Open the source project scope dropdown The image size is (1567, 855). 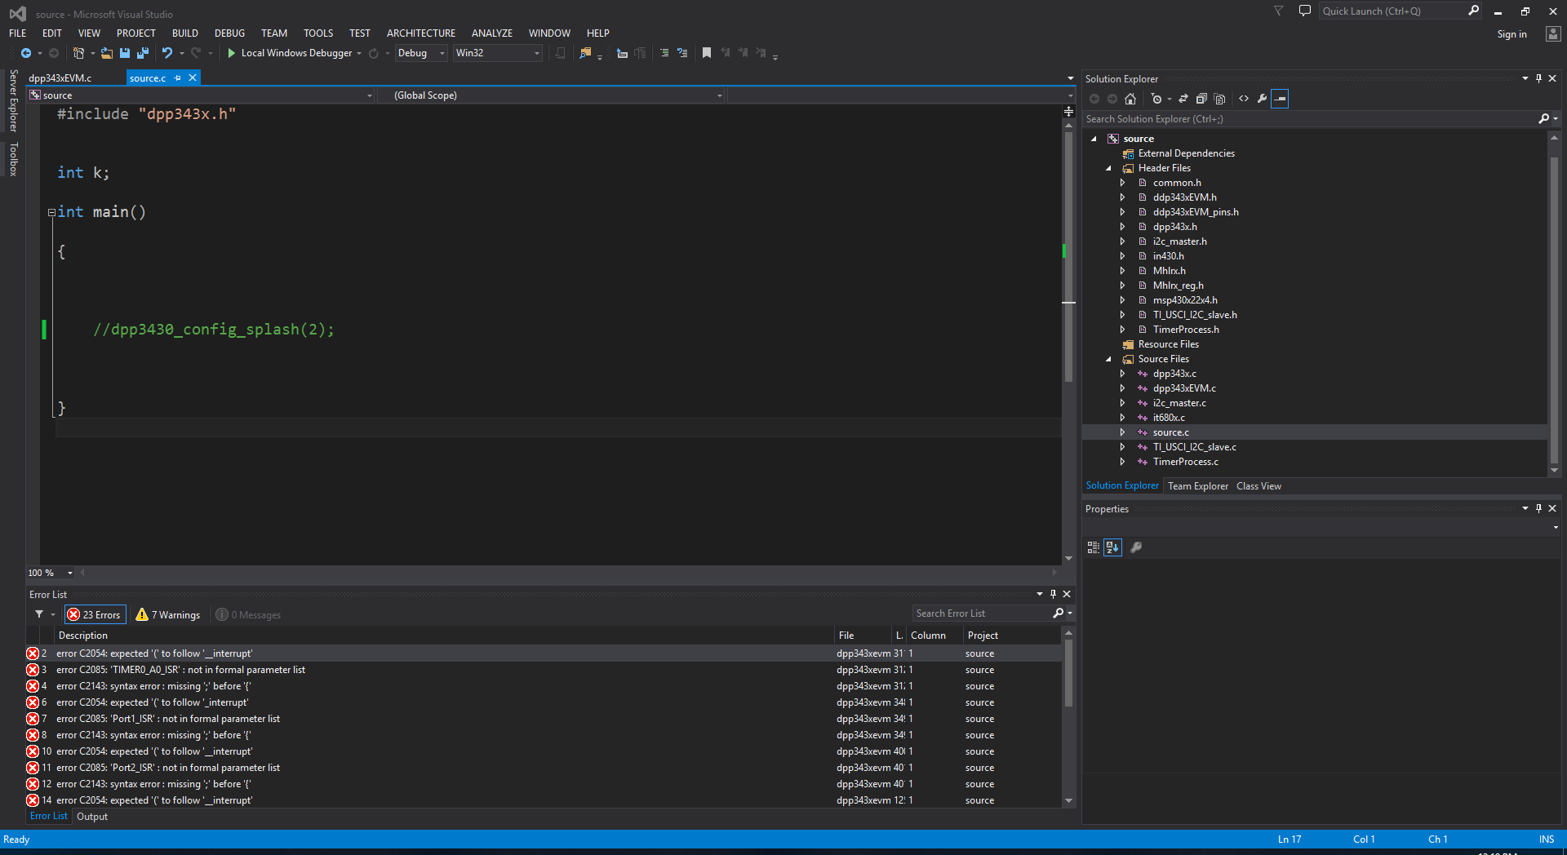coord(202,95)
